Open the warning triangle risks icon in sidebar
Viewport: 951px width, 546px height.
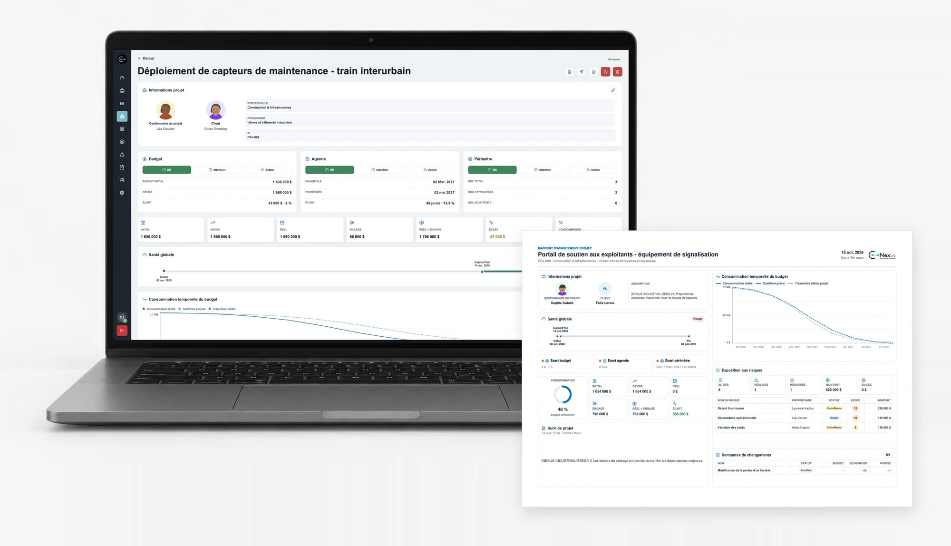coord(122,155)
